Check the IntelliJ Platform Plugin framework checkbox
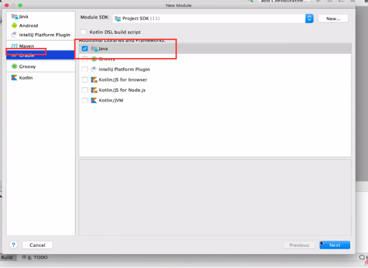The width and height of the screenshot is (368, 268). (x=85, y=69)
